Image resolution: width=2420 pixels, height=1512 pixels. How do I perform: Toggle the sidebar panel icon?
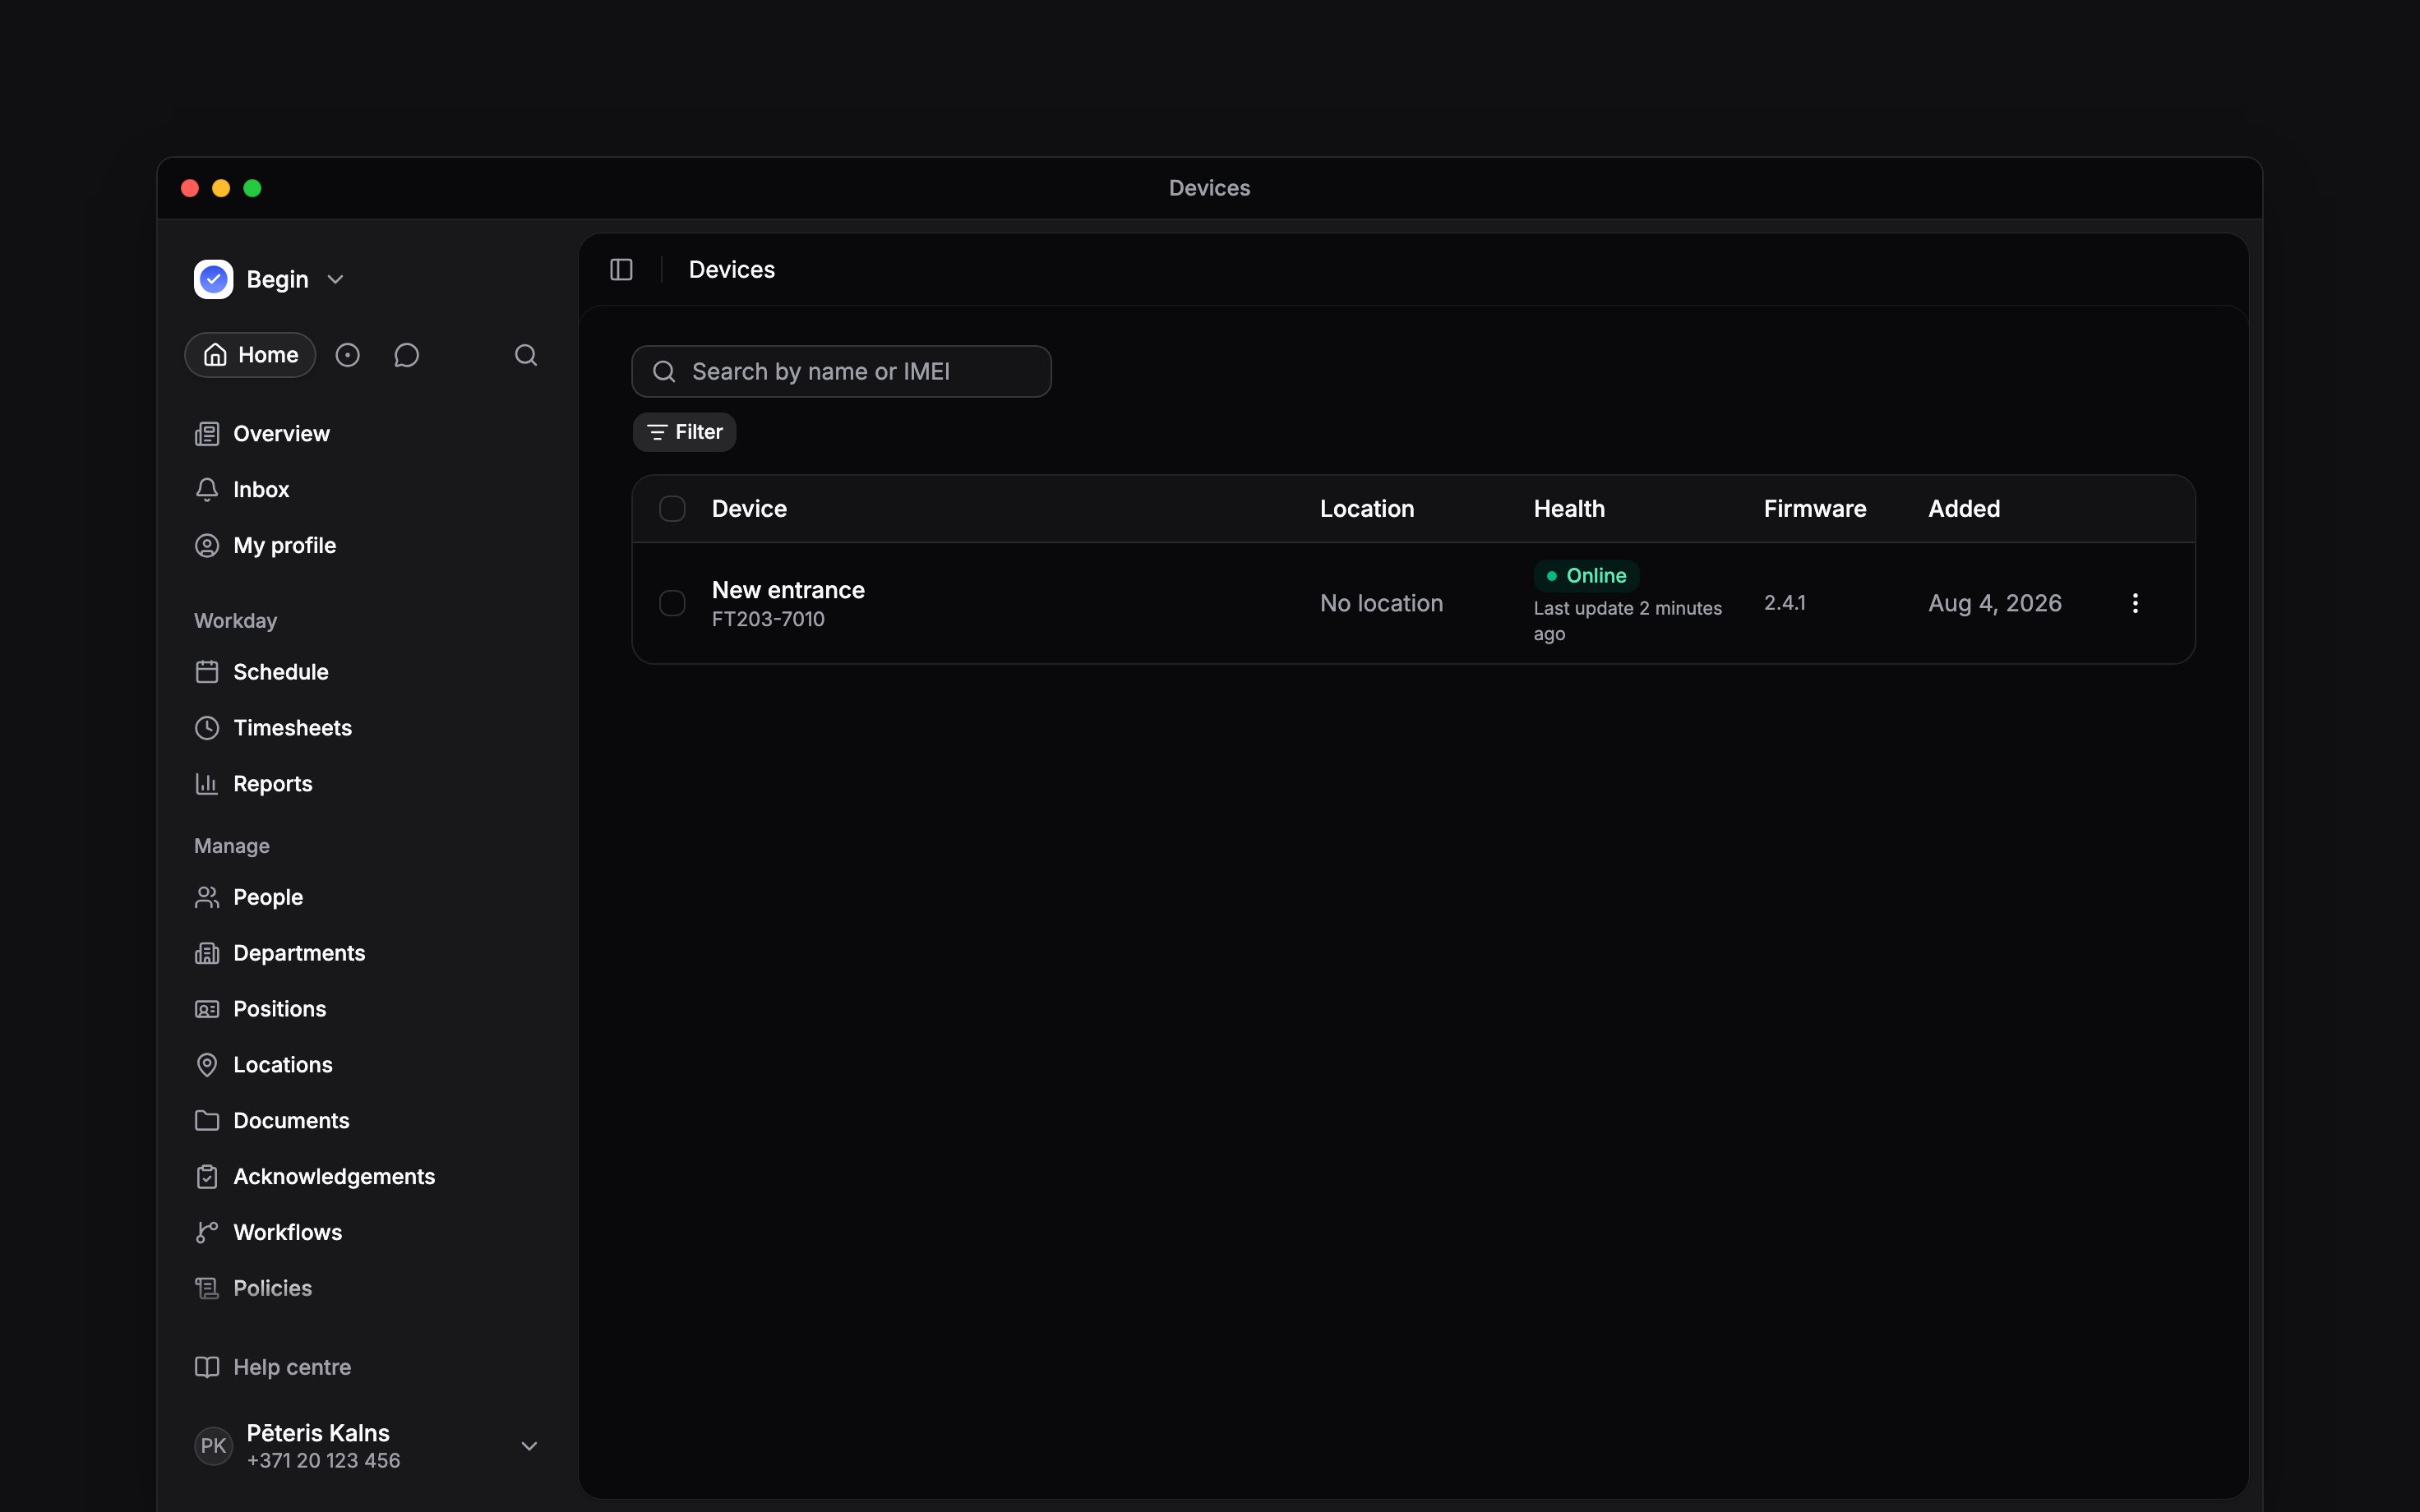621,270
